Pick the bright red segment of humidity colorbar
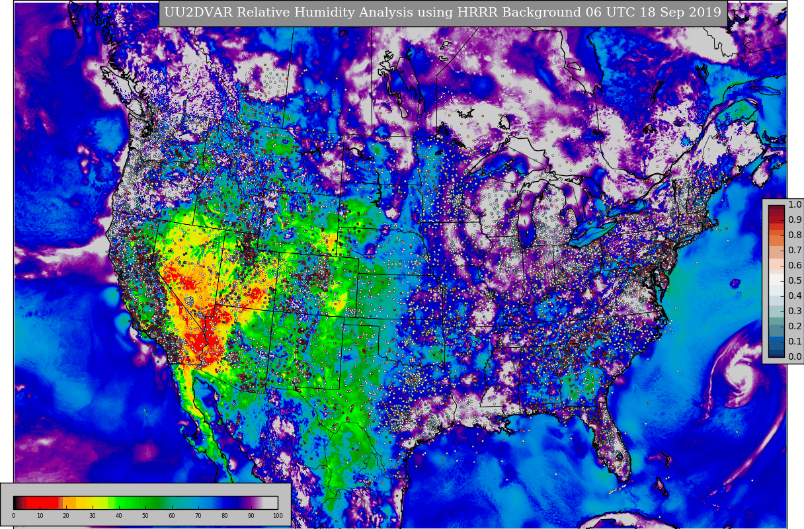Screen dimensions: 804x529 tap(42, 503)
